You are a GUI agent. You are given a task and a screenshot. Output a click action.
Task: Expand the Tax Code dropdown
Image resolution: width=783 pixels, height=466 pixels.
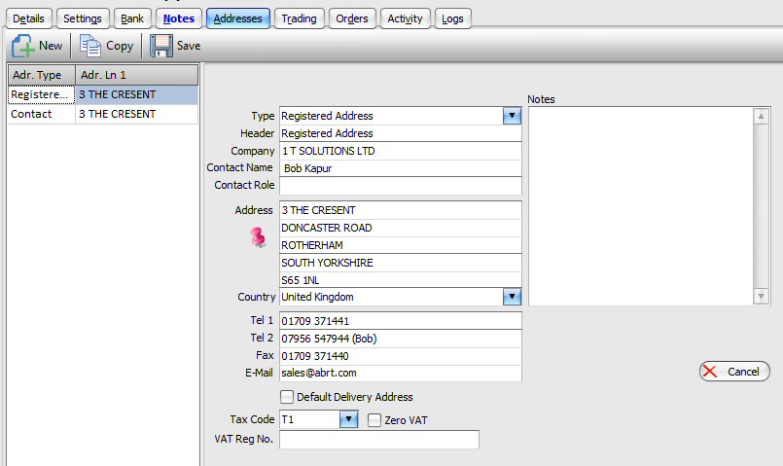click(x=348, y=419)
